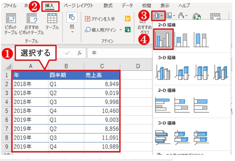This screenshot has height=161, width=235.
Task: Click cell with value 9,003
Action: [x=102, y=120]
